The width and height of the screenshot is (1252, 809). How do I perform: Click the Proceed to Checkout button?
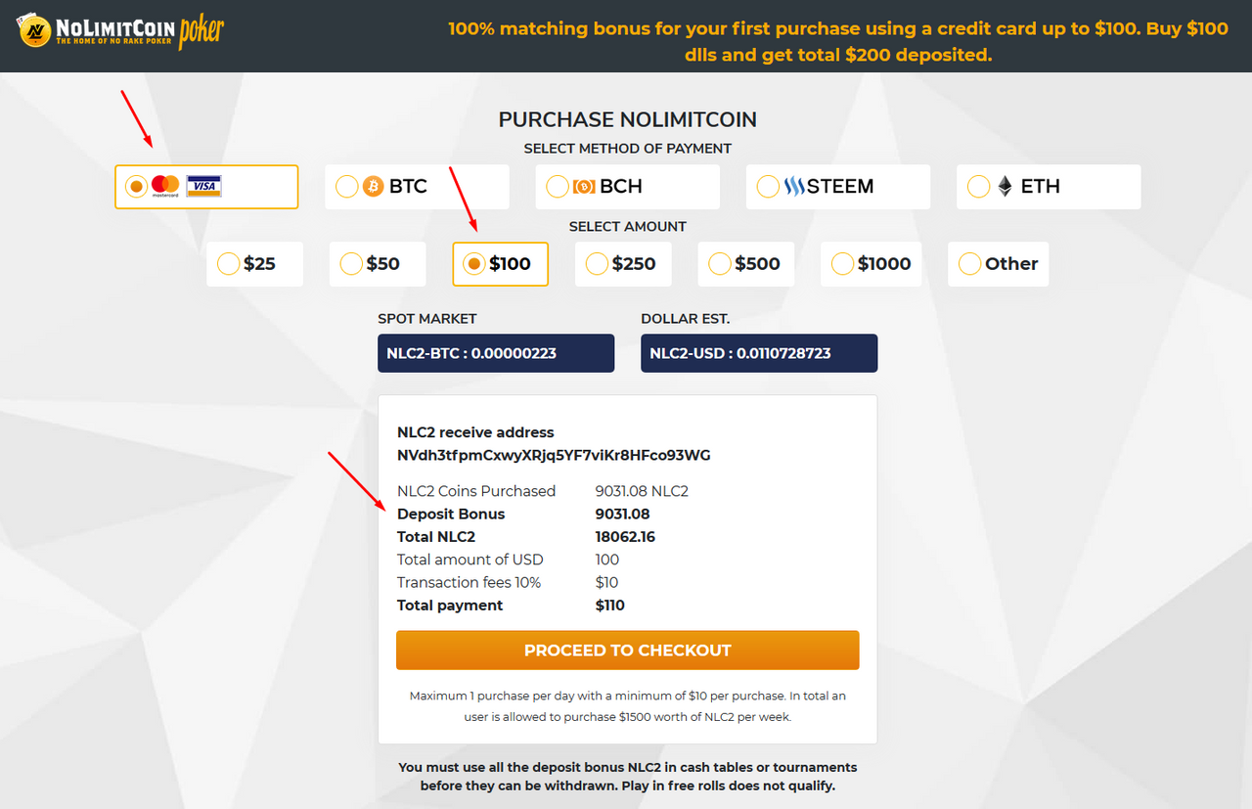click(628, 651)
